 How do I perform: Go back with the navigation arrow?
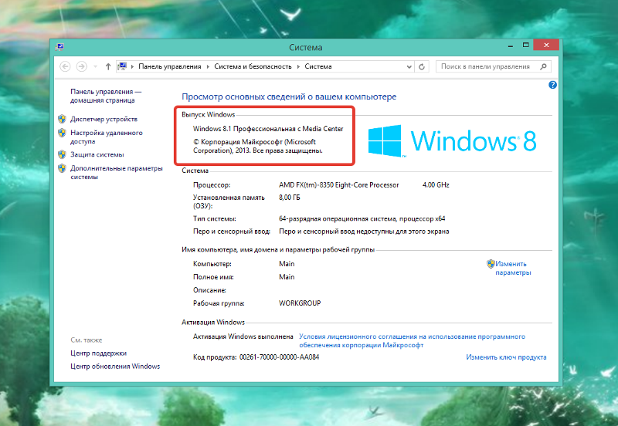(x=65, y=66)
